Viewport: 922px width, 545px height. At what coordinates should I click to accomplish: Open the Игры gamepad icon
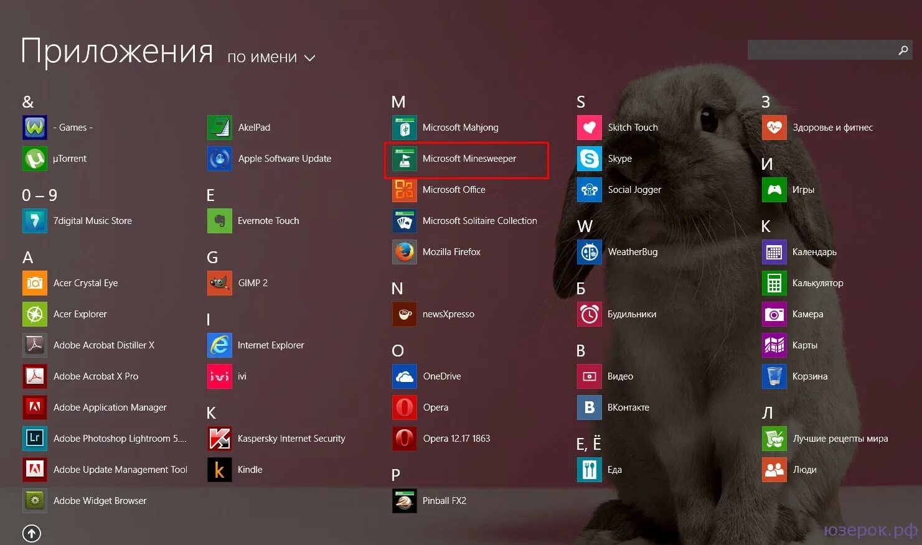(x=774, y=190)
